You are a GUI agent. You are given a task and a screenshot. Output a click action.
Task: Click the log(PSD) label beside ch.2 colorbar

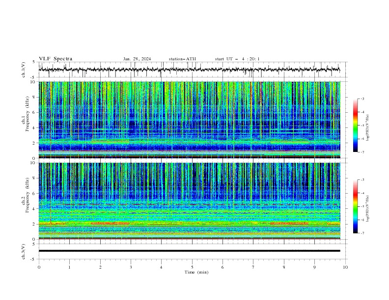(368, 208)
